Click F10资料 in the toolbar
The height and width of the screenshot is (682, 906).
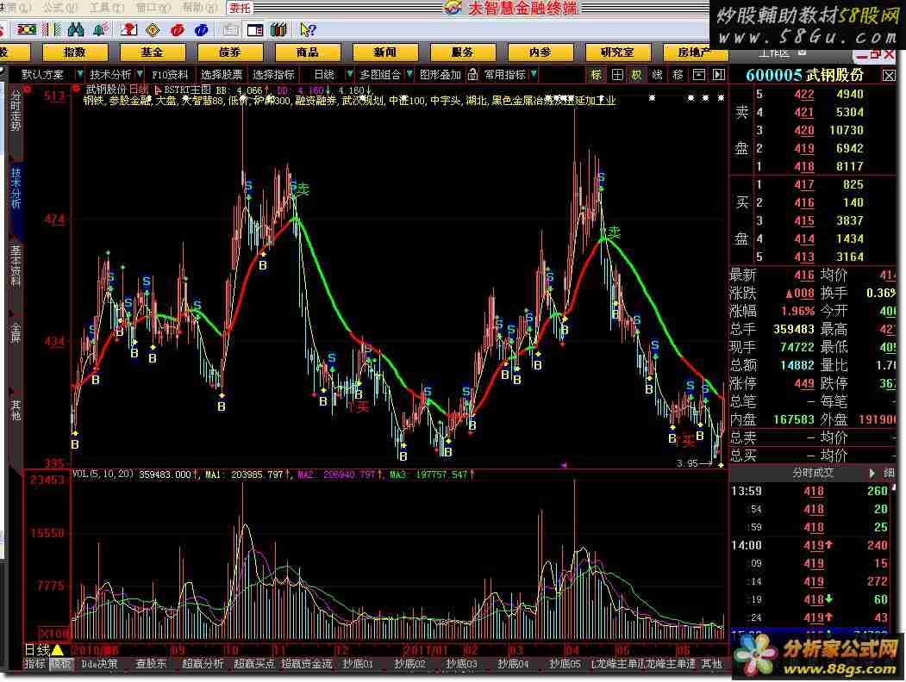pos(170,74)
